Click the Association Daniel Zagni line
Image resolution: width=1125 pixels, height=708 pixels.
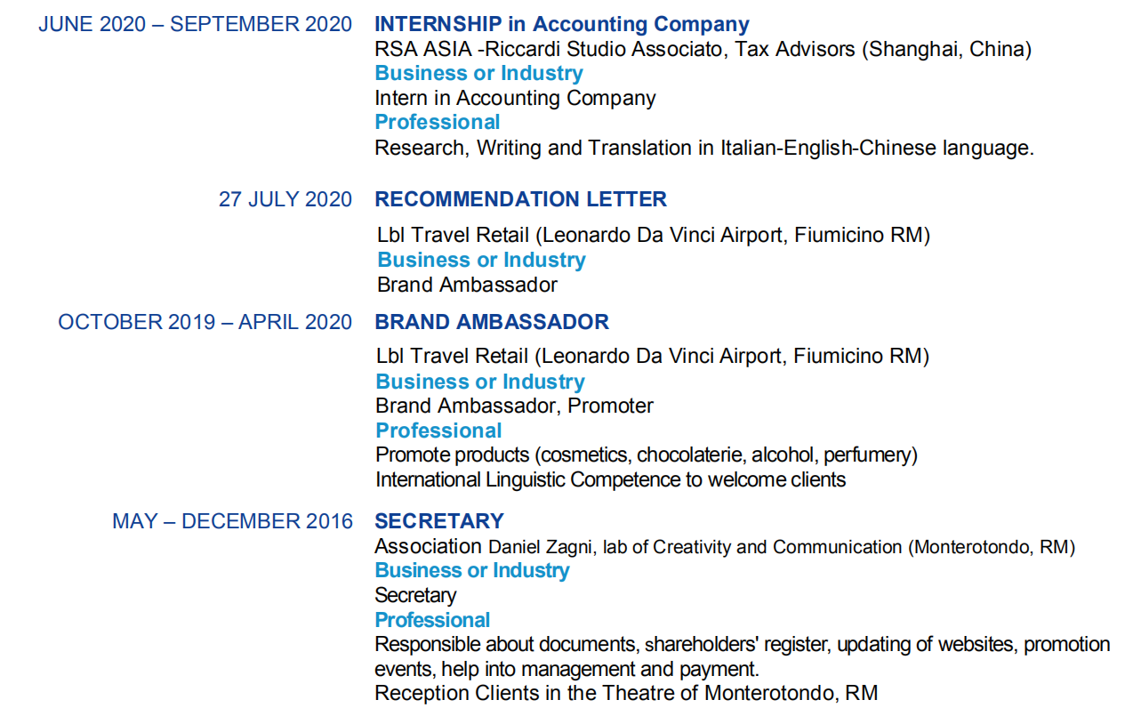pos(724,546)
